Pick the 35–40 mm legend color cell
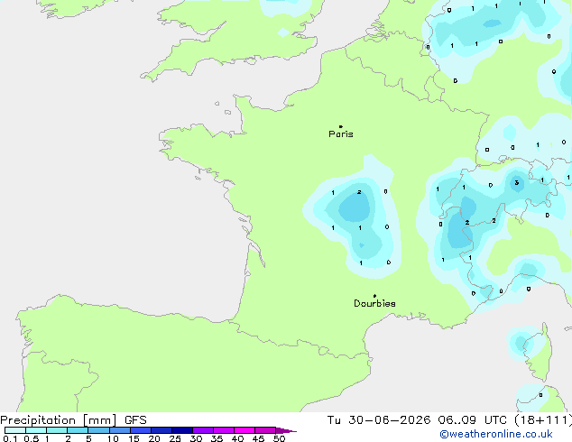Viewport: 572px width, 442px height. [224, 430]
